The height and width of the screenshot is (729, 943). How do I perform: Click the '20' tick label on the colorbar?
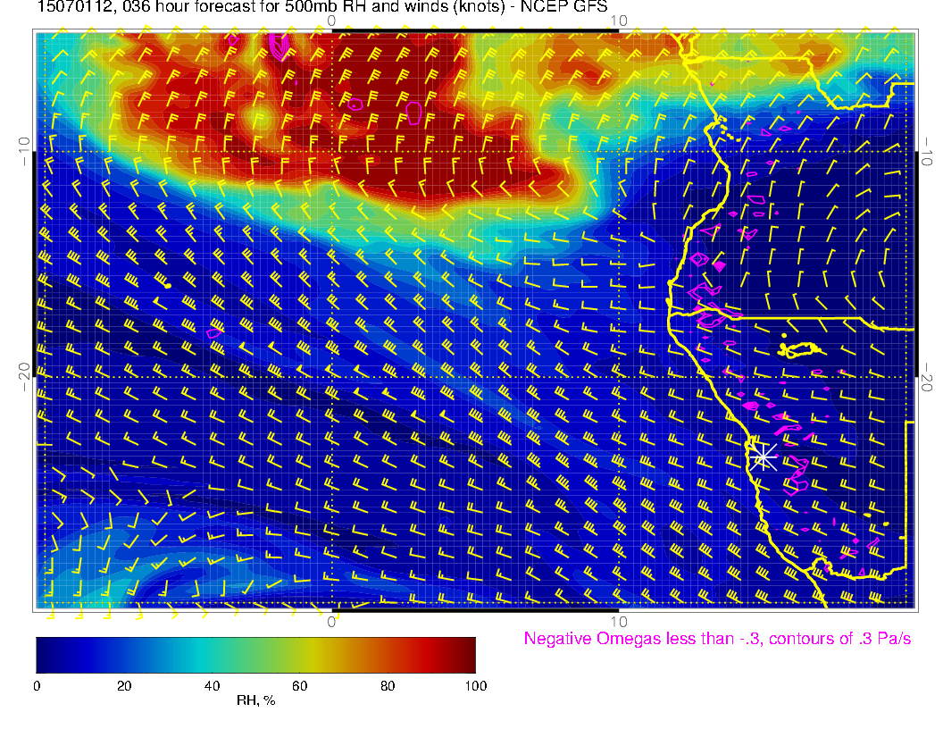[x=124, y=686]
